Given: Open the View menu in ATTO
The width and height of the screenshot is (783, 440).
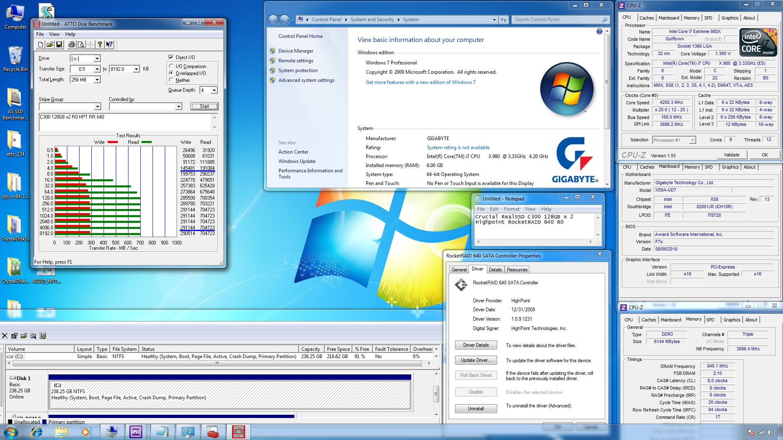Looking at the screenshot, I should (54, 34).
